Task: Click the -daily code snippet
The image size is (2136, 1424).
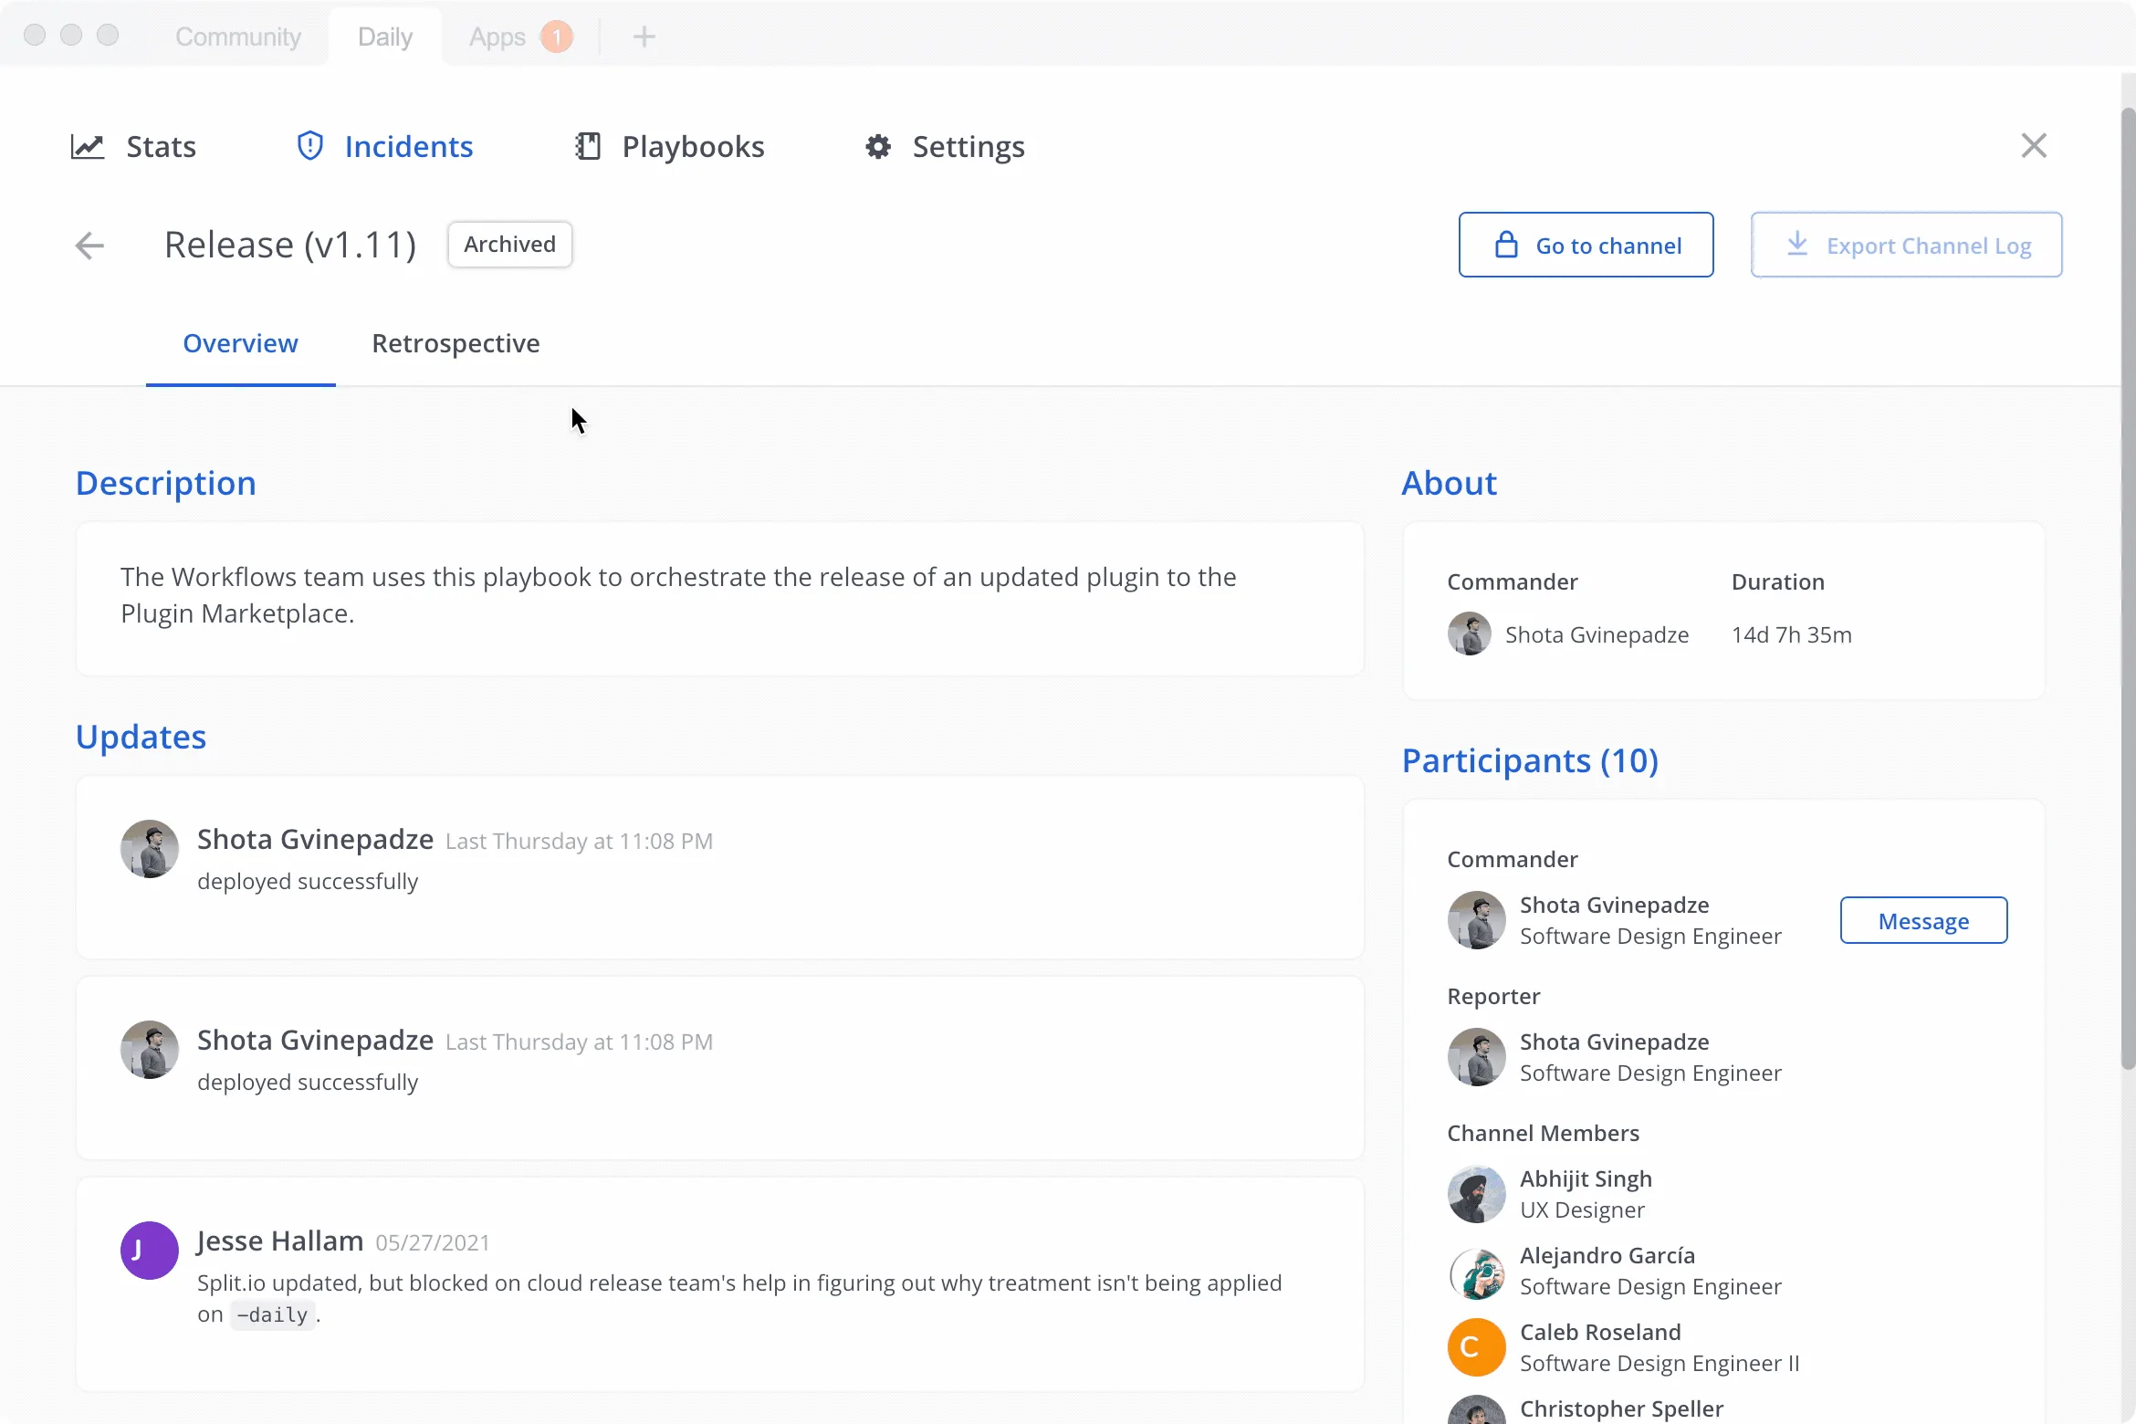Action: coord(272,1314)
